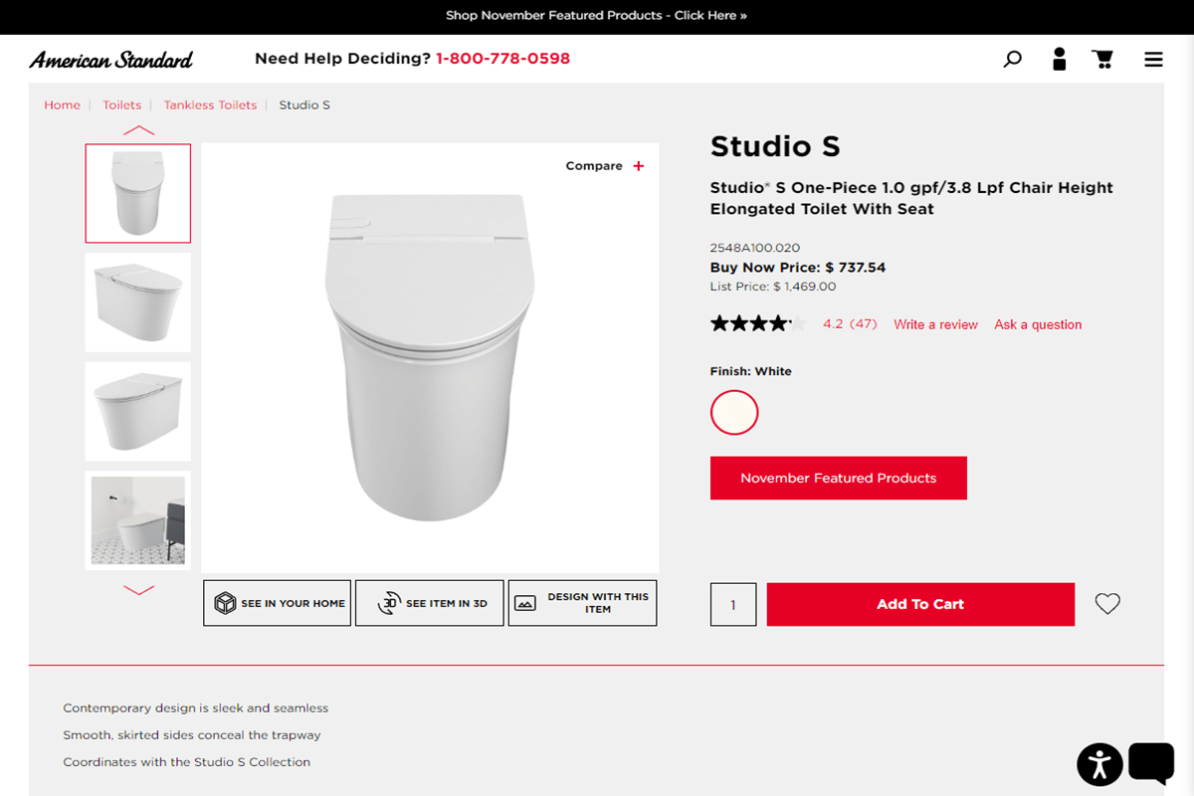The height and width of the screenshot is (796, 1194).
Task: Click the Compare plus icon
Action: 639,166
